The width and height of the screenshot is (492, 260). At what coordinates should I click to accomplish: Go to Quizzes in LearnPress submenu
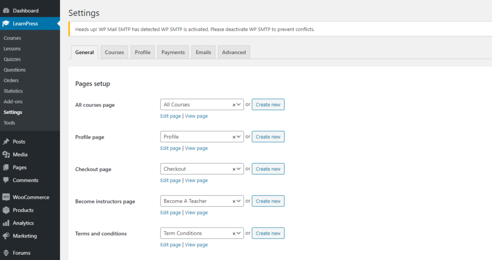click(12, 59)
